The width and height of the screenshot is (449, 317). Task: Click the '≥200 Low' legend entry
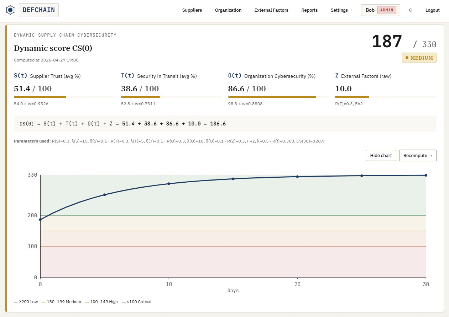click(x=26, y=302)
